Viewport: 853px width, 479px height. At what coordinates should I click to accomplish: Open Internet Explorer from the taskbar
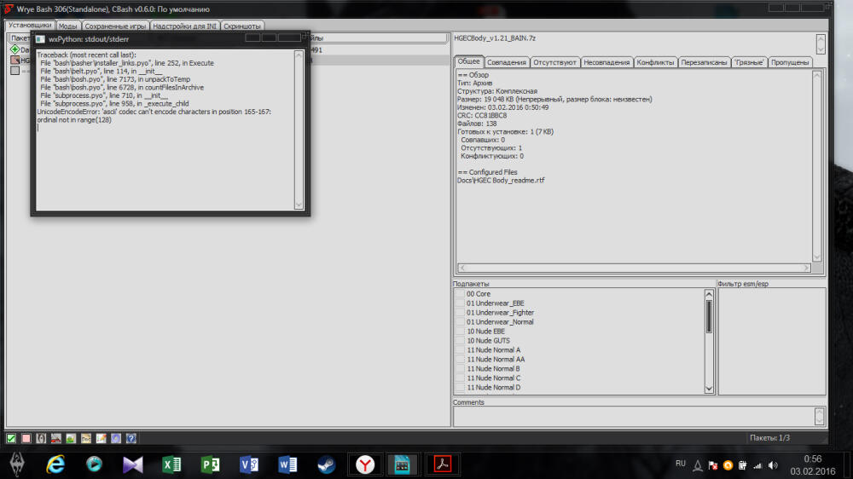coord(55,465)
